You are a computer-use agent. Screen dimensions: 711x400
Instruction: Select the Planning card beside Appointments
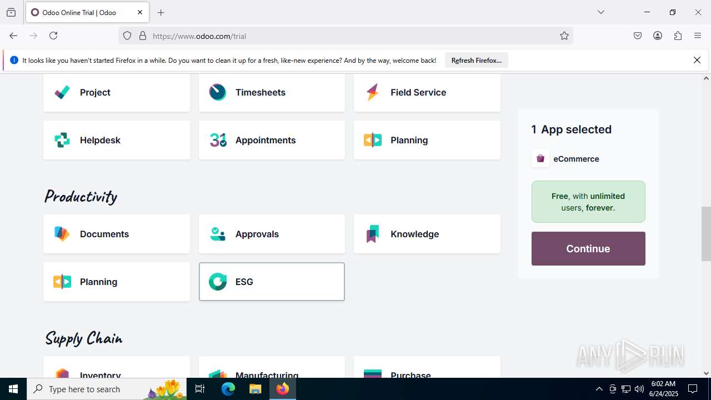[x=427, y=140]
